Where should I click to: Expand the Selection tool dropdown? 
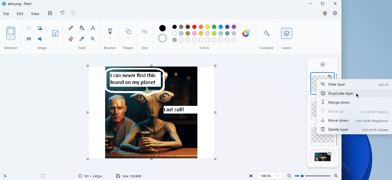tap(11, 38)
